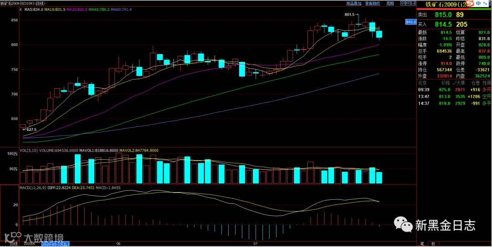Select the 13:47 trade row

454,96
